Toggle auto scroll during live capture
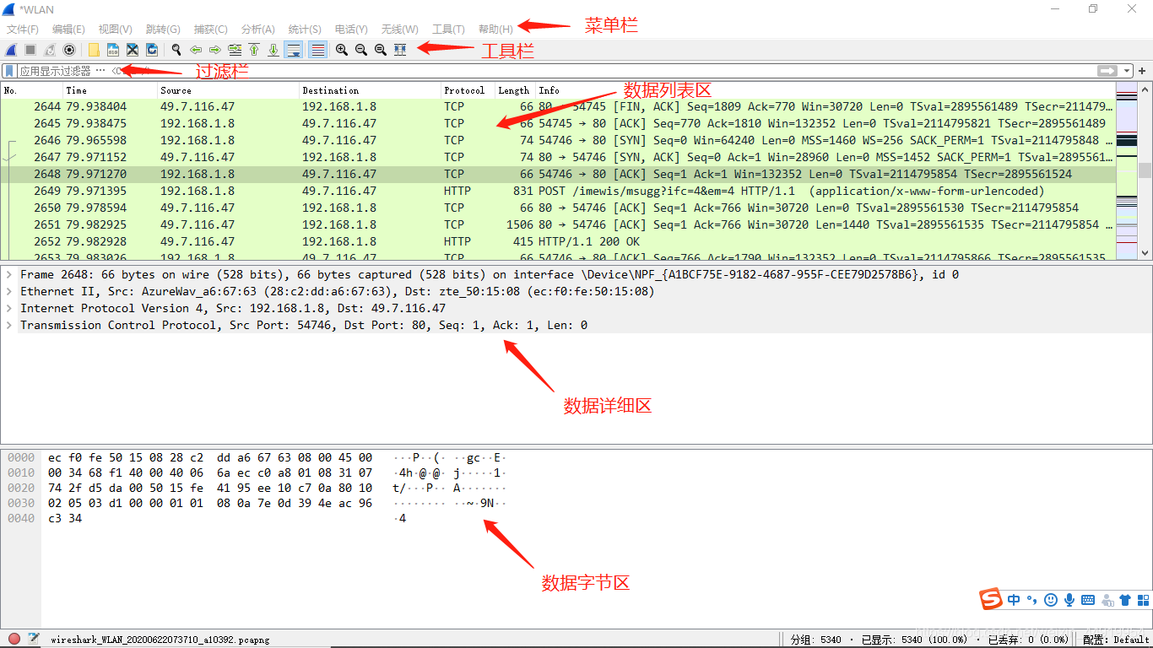 [x=294, y=50]
